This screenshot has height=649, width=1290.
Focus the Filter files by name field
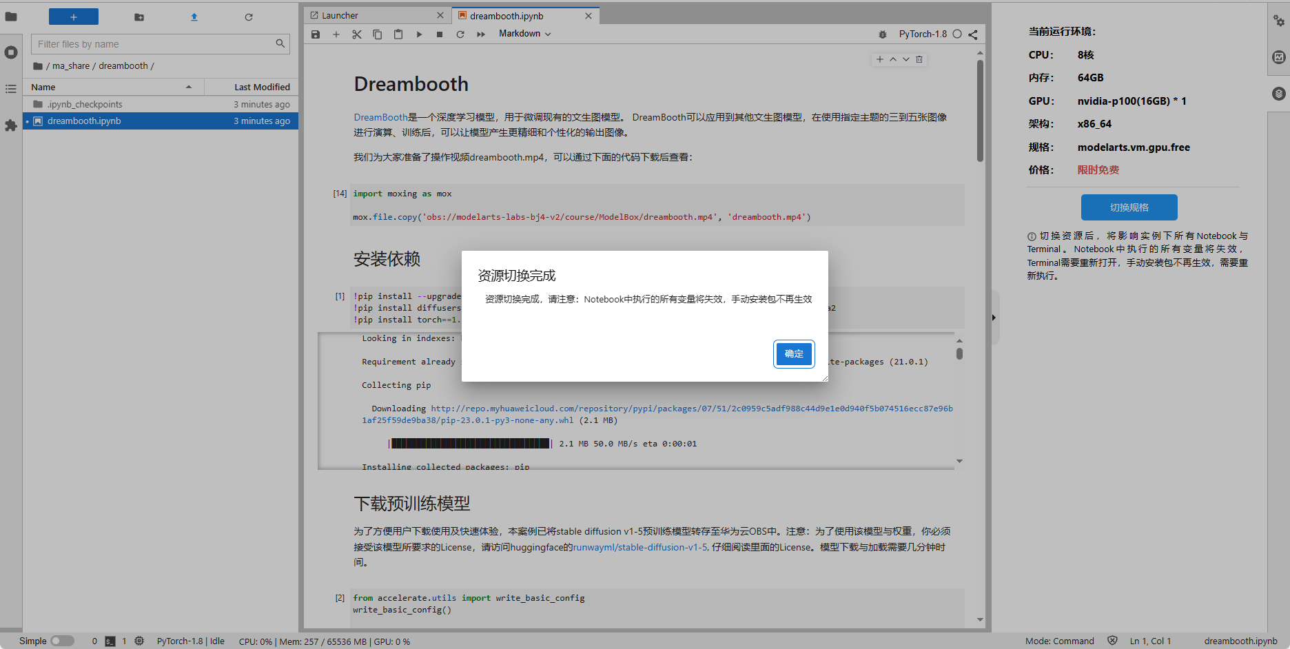160,44
